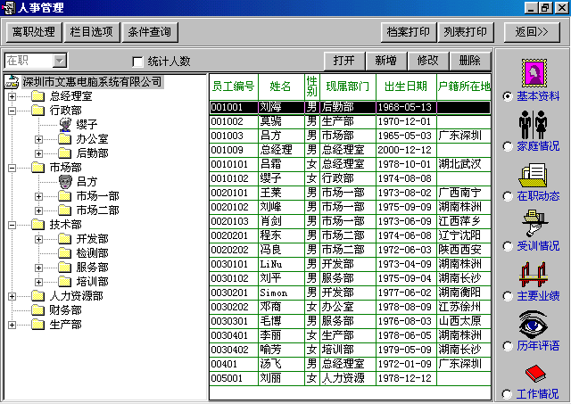
Task: Click the 出生日期 column header
Action: pos(406,87)
